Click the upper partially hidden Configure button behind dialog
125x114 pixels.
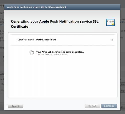(123, 84)
